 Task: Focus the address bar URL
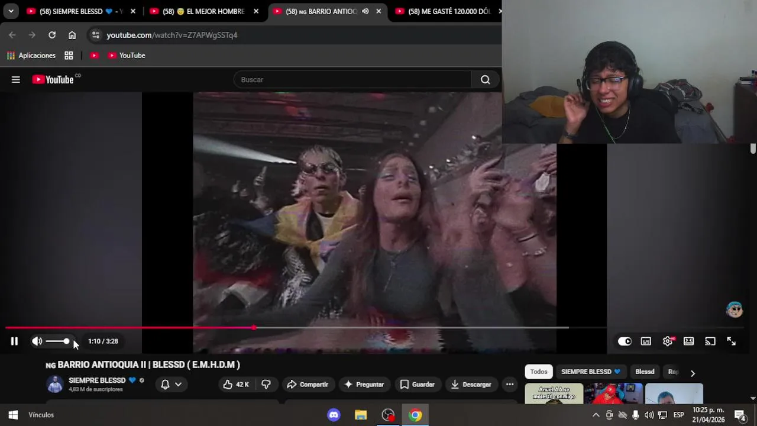tap(172, 35)
